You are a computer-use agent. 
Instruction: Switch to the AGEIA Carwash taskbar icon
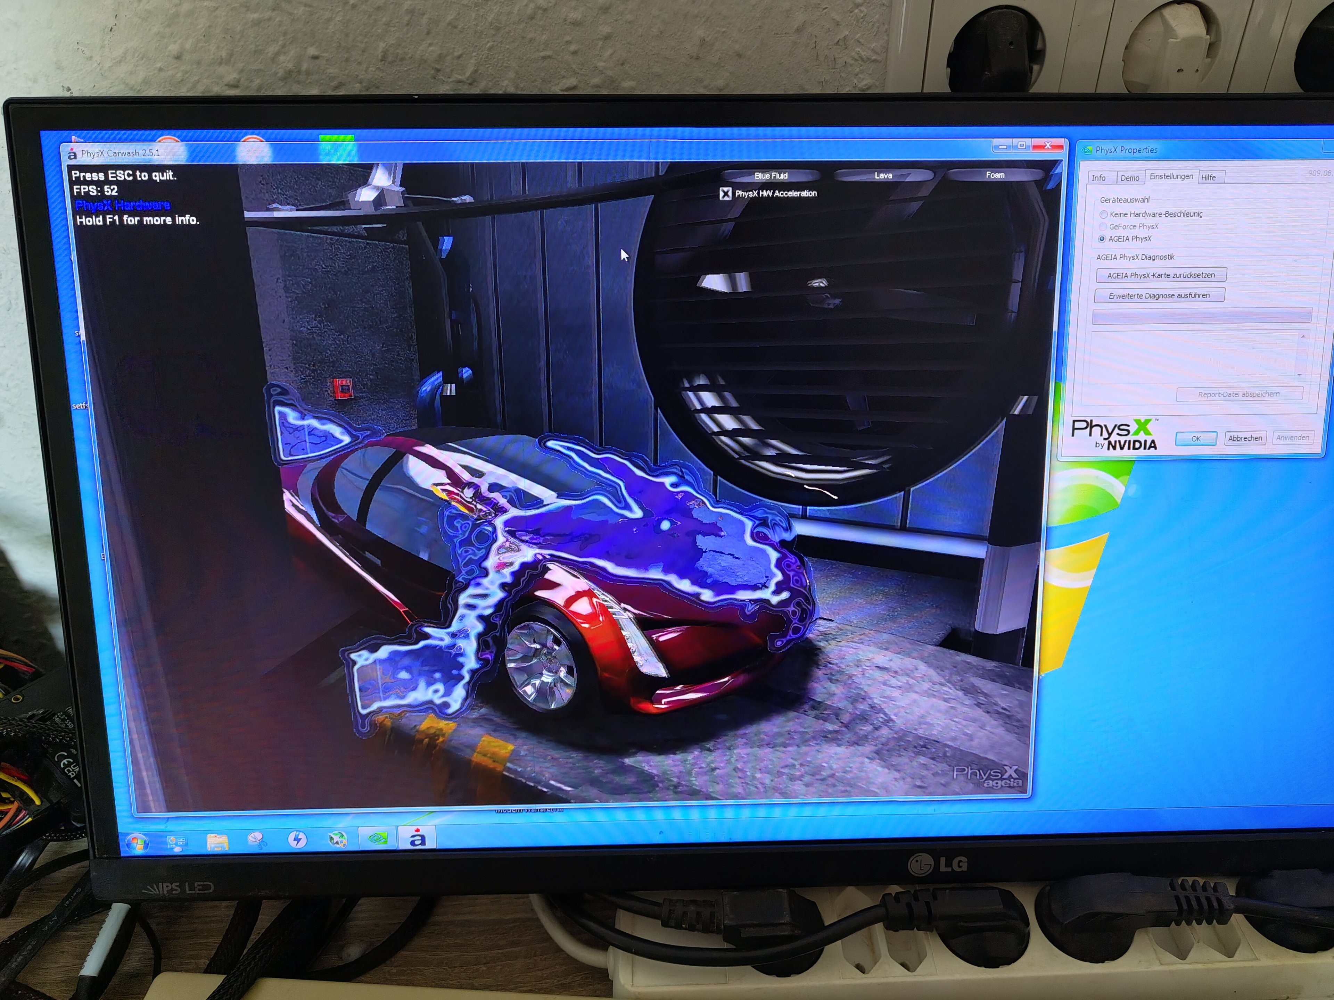pyautogui.click(x=417, y=838)
